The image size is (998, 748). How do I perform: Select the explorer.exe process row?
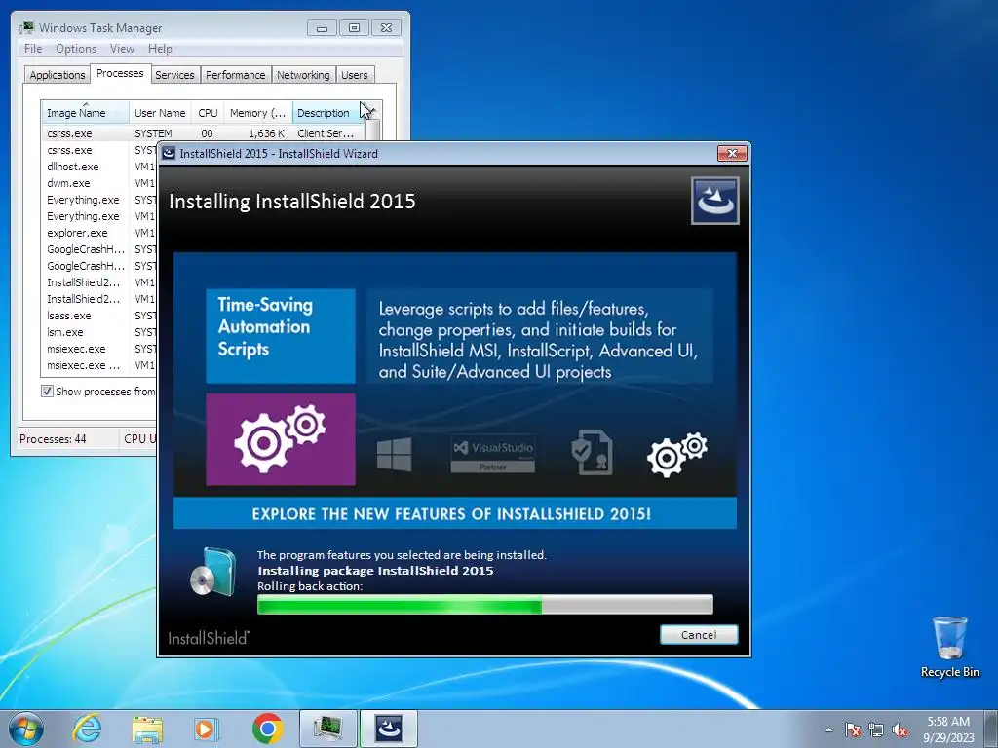pyautogui.click(x=98, y=233)
